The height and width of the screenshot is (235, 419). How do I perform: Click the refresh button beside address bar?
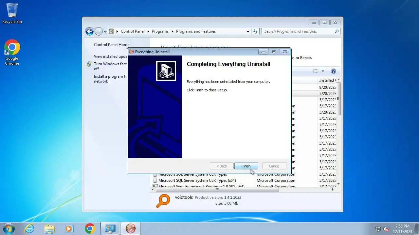(x=256, y=31)
